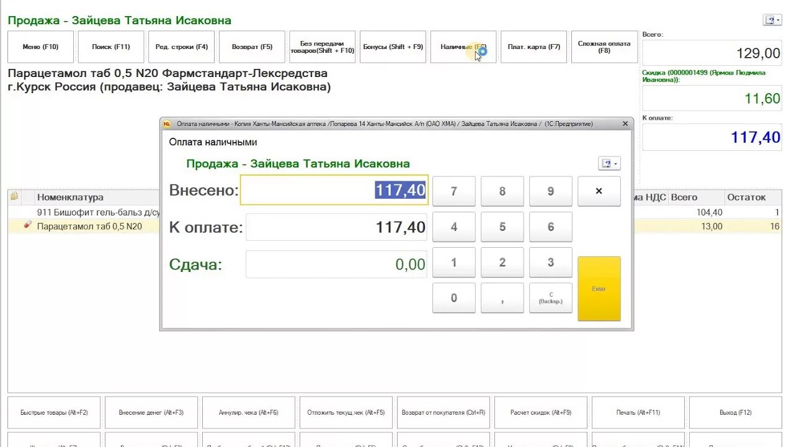Tap keypad digit 7
Viewport: 794px width, 447px height.
pyautogui.click(x=454, y=191)
